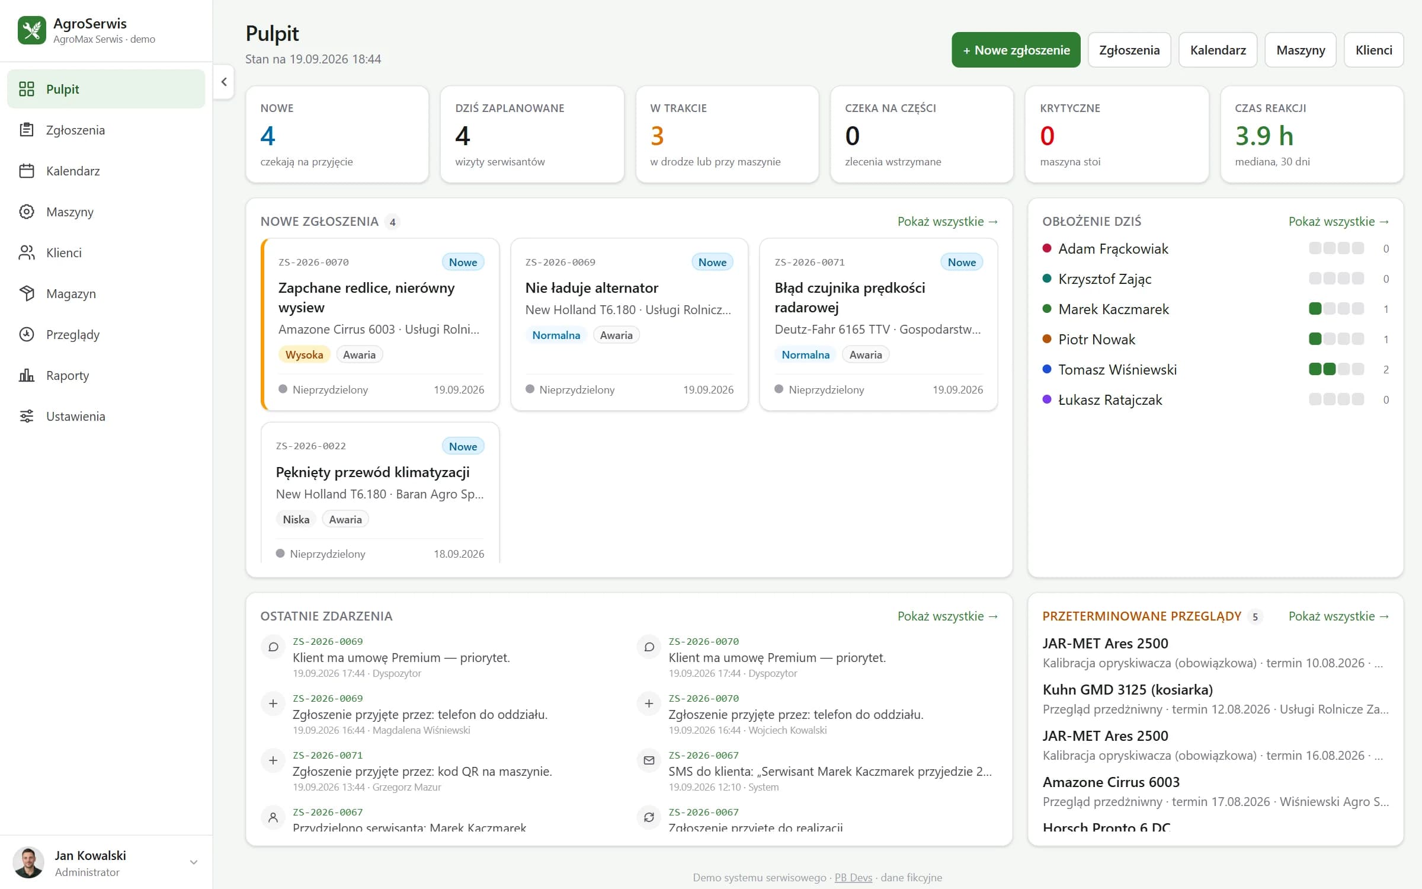
Task: Click the Kalendarz calendar icon in sidebar
Action: click(x=27, y=171)
